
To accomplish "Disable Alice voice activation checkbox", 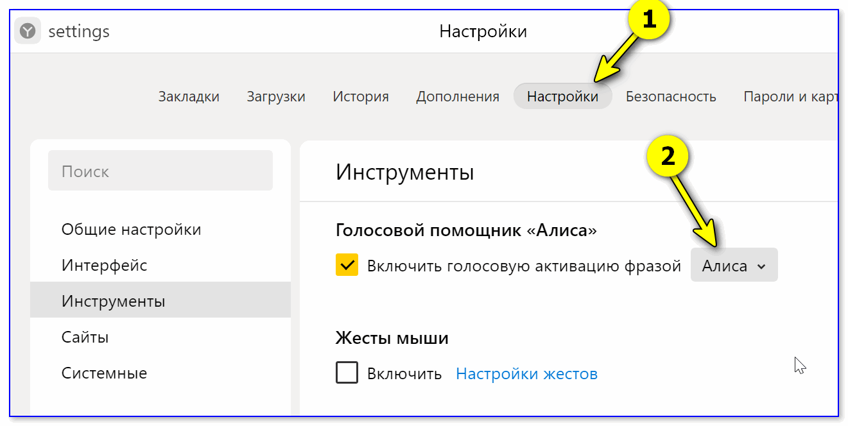I will (347, 265).
